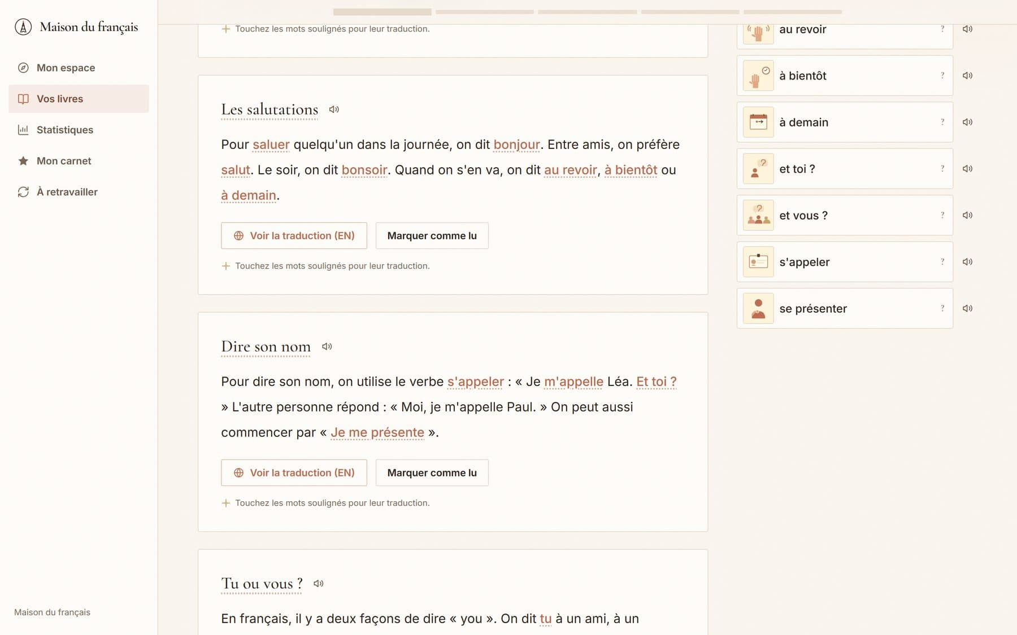Open Statistiques page
Viewport: 1017px width, 635px height.
pos(79,130)
